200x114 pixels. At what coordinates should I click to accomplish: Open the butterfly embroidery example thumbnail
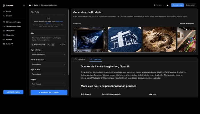click(x=90, y=39)
